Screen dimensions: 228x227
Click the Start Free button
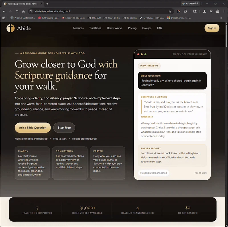tap(64, 128)
